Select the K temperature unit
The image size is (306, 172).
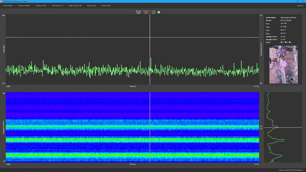290,42
